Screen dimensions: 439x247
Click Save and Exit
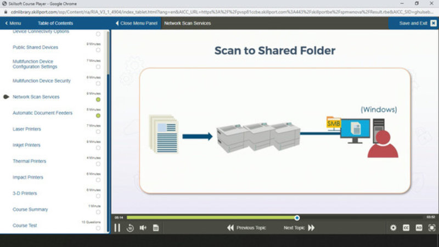point(413,23)
